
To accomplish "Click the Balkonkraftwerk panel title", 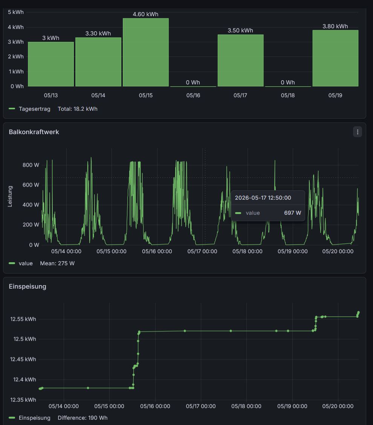I will click(x=34, y=132).
